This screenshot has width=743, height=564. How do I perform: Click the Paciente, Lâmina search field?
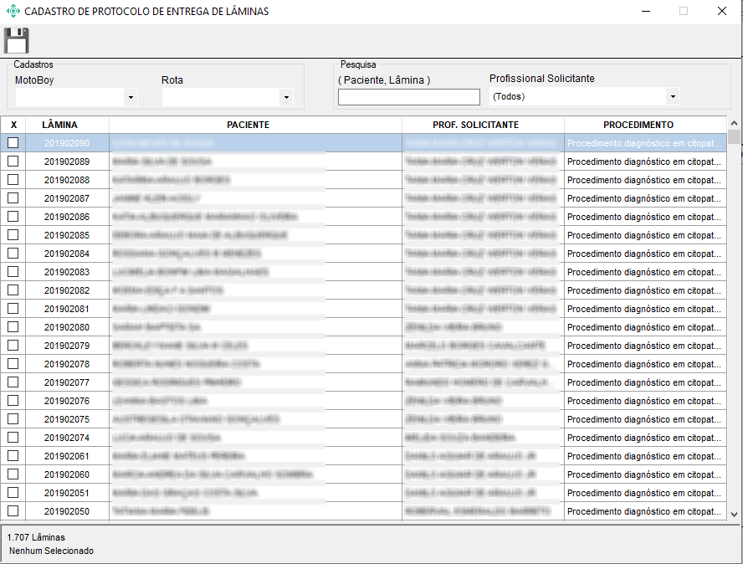(x=408, y=97)
